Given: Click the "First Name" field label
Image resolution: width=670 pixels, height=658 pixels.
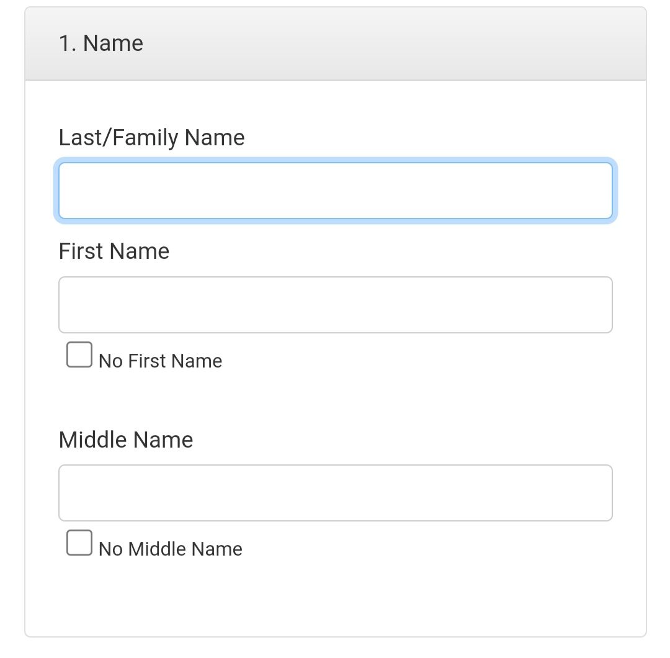Looking at the screenshot, I should [114, 251].
